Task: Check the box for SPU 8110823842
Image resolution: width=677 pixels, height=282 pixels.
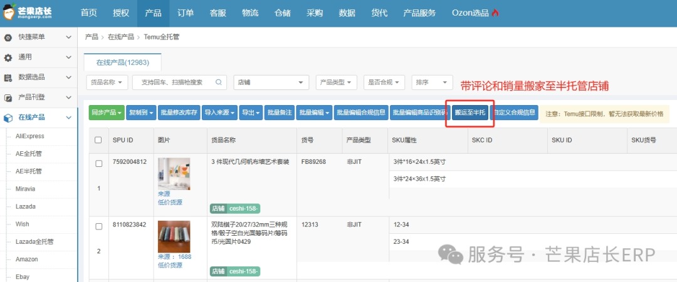Action: coord(99,226)
